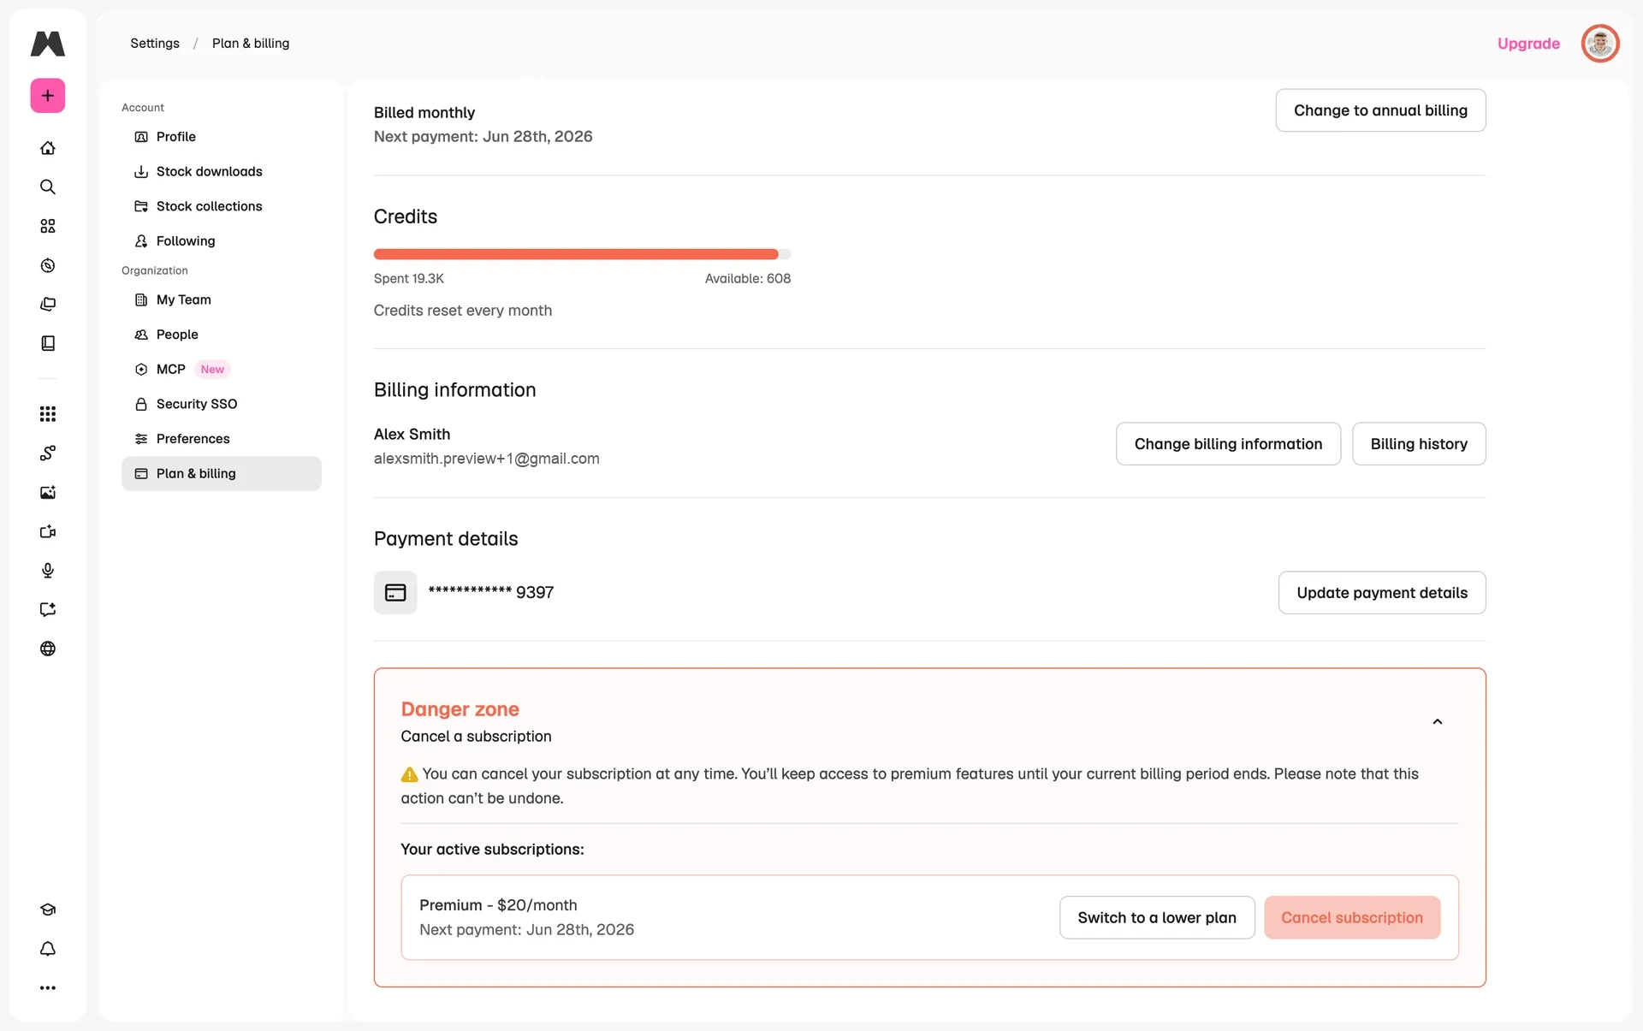Image resolution: width=1643 pixels, height=1031 pixels.
Task: Click 'Premium - $20/month' subscription text
Action: (x=498, y=905)
